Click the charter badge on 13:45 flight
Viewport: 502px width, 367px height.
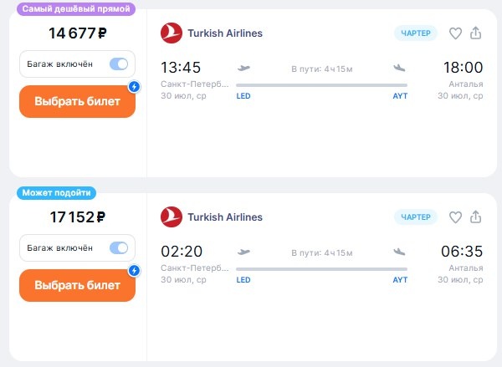(416, 33)
